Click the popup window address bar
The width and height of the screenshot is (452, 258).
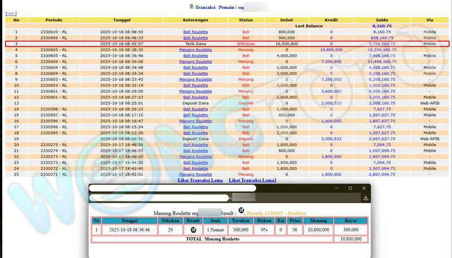click(x=158, y=198)
